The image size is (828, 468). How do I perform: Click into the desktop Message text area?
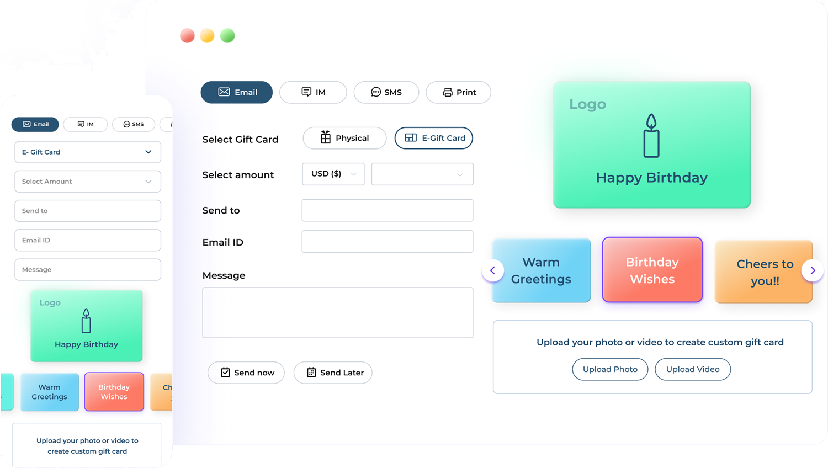click(x=337, y=312)
